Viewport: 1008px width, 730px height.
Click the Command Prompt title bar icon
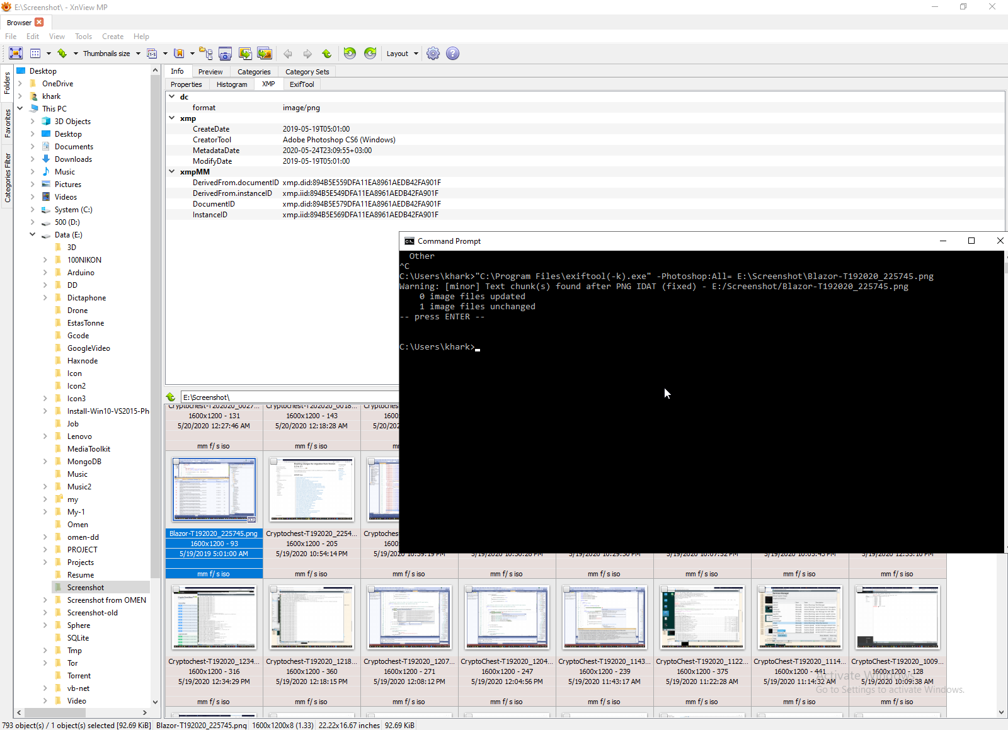coord(409,241)
